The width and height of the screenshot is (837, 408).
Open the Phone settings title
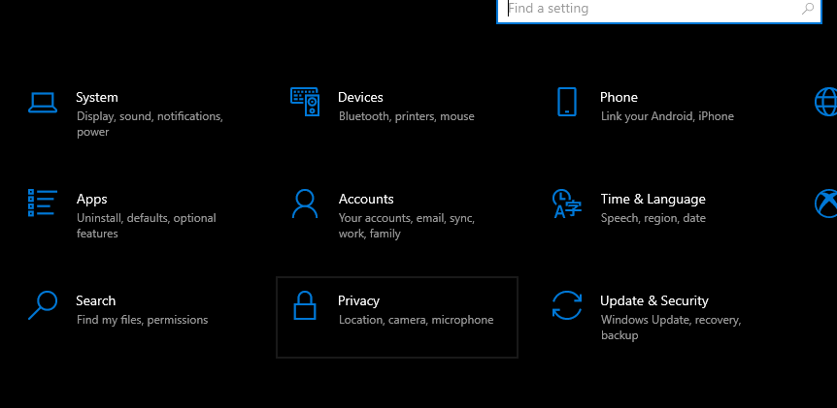point(619,98)
